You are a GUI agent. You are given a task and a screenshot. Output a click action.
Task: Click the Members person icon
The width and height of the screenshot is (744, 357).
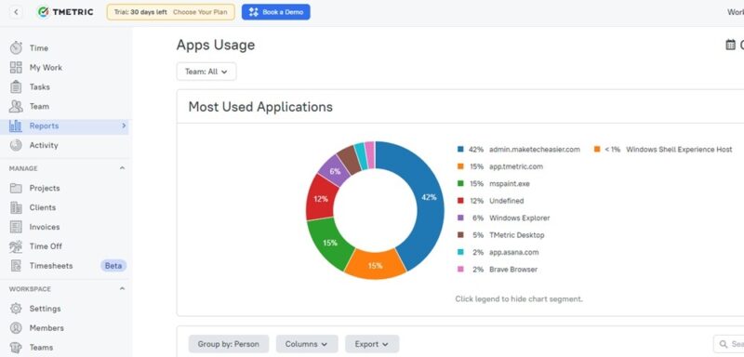click(16, 328)
